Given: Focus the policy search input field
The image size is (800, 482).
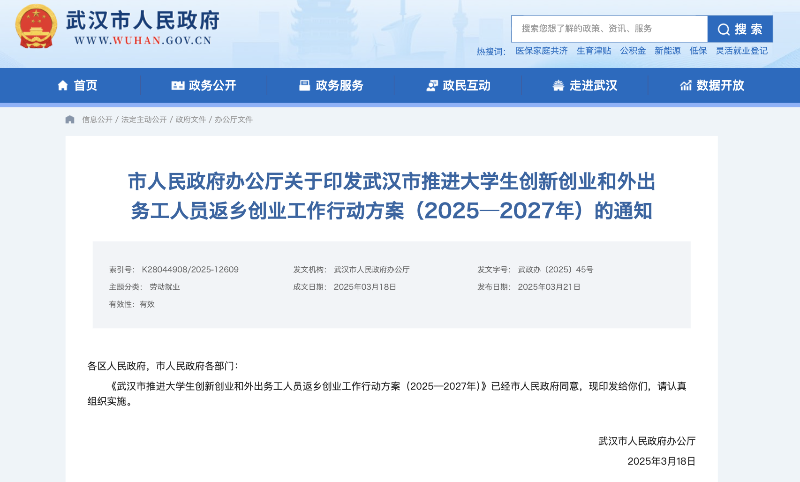Looking at the screenshot, I should 609,29.
